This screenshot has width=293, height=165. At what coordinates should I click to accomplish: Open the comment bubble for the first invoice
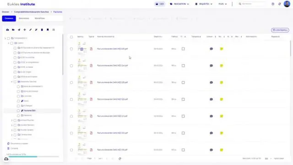[x=211, y=49]
